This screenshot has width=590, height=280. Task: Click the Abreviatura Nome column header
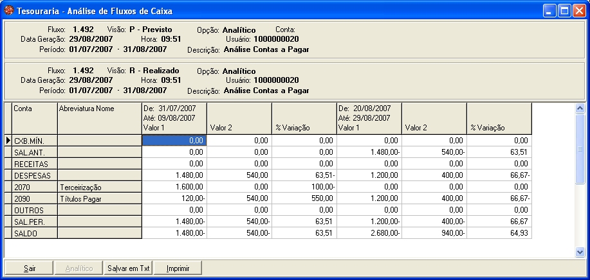tap(100, 119)
